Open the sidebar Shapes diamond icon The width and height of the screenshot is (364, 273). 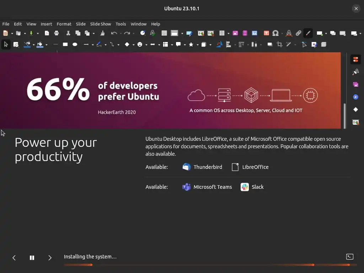[355, 109]
